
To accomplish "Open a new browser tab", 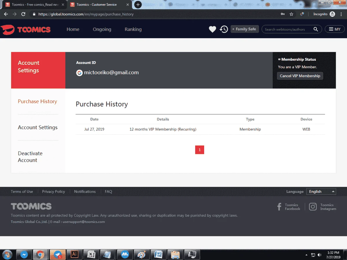I will tap(138, 4).
